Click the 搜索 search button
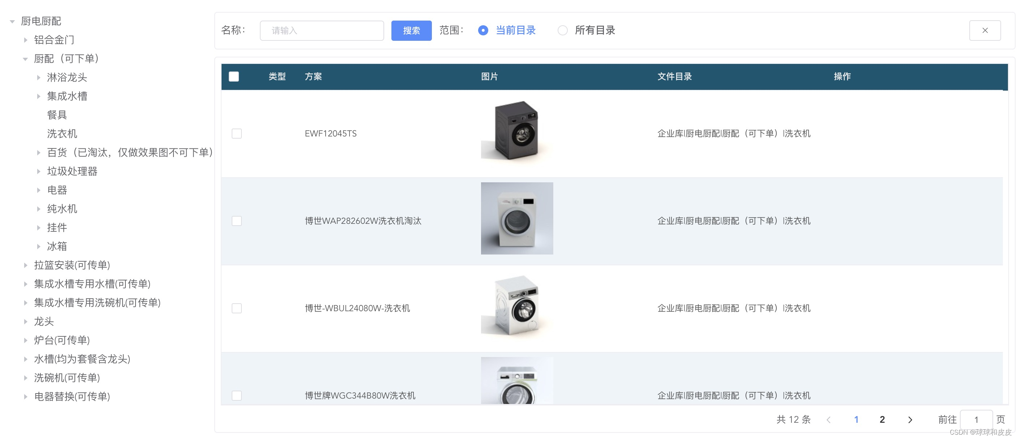 411,30
